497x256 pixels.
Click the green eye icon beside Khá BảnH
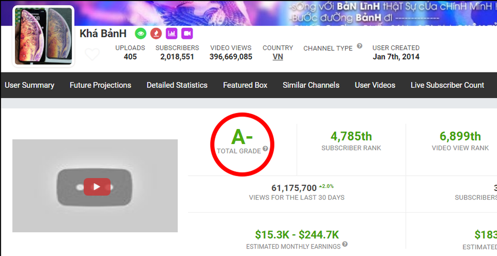(x=141, y=33)
